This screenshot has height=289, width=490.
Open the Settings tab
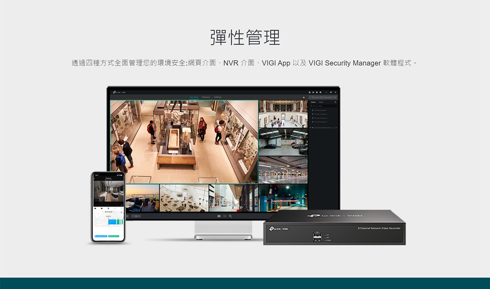(218, 97)
